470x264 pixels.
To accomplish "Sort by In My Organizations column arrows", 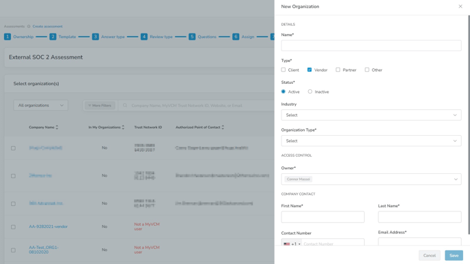I will click(x=123, y=127).
